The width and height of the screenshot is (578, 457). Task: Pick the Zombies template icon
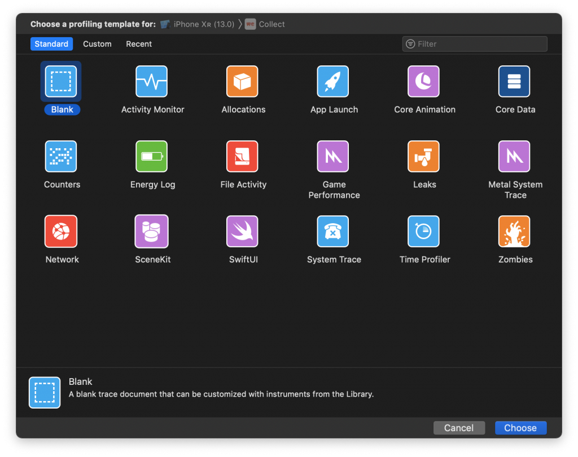[x=514, y=231]
